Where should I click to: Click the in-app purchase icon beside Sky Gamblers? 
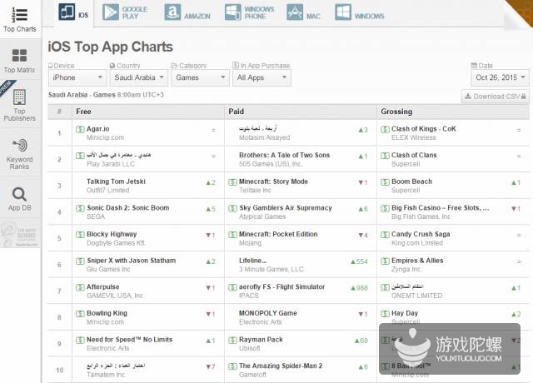pyautogui.click(x=232, y=208)
